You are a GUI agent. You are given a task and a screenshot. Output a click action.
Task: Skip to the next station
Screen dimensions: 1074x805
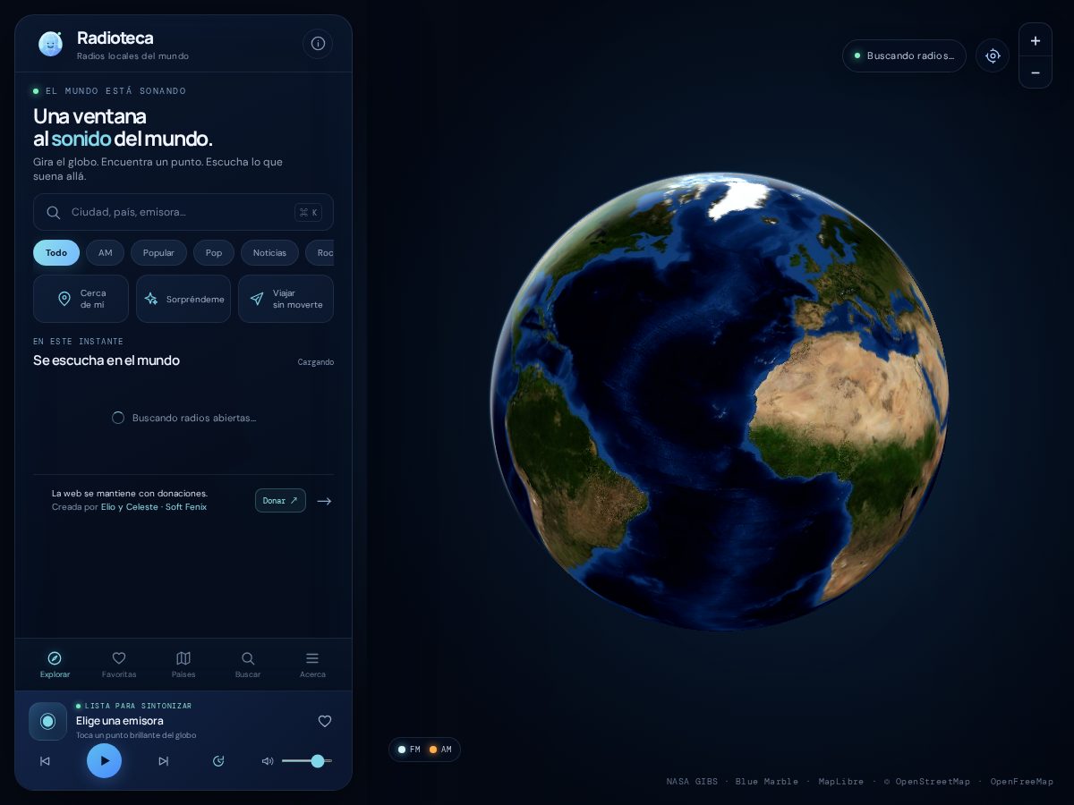(x=163, y=761)
